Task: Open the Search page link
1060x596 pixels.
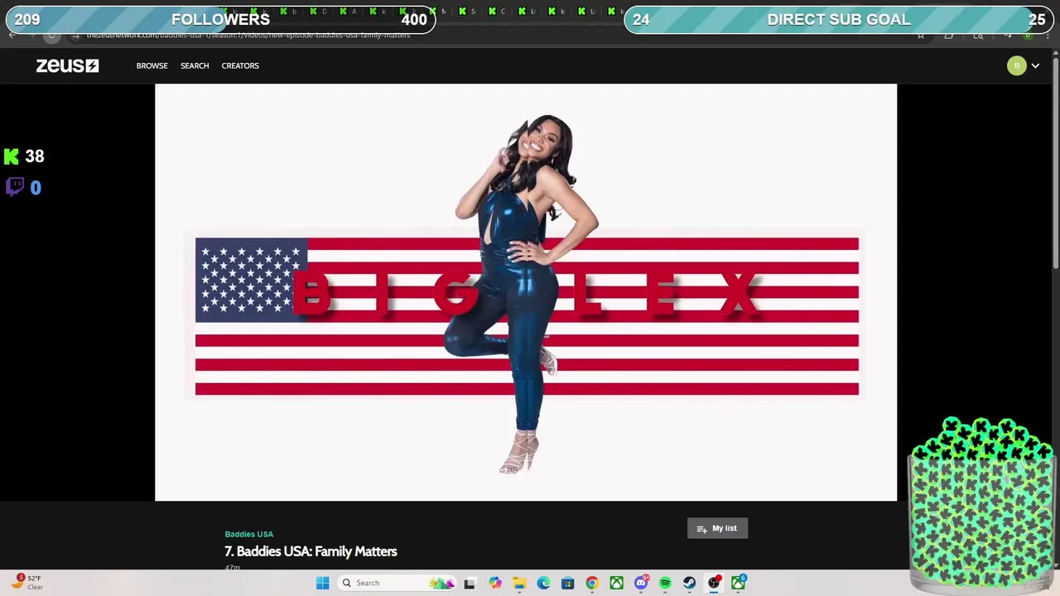Action: point(195,65)
